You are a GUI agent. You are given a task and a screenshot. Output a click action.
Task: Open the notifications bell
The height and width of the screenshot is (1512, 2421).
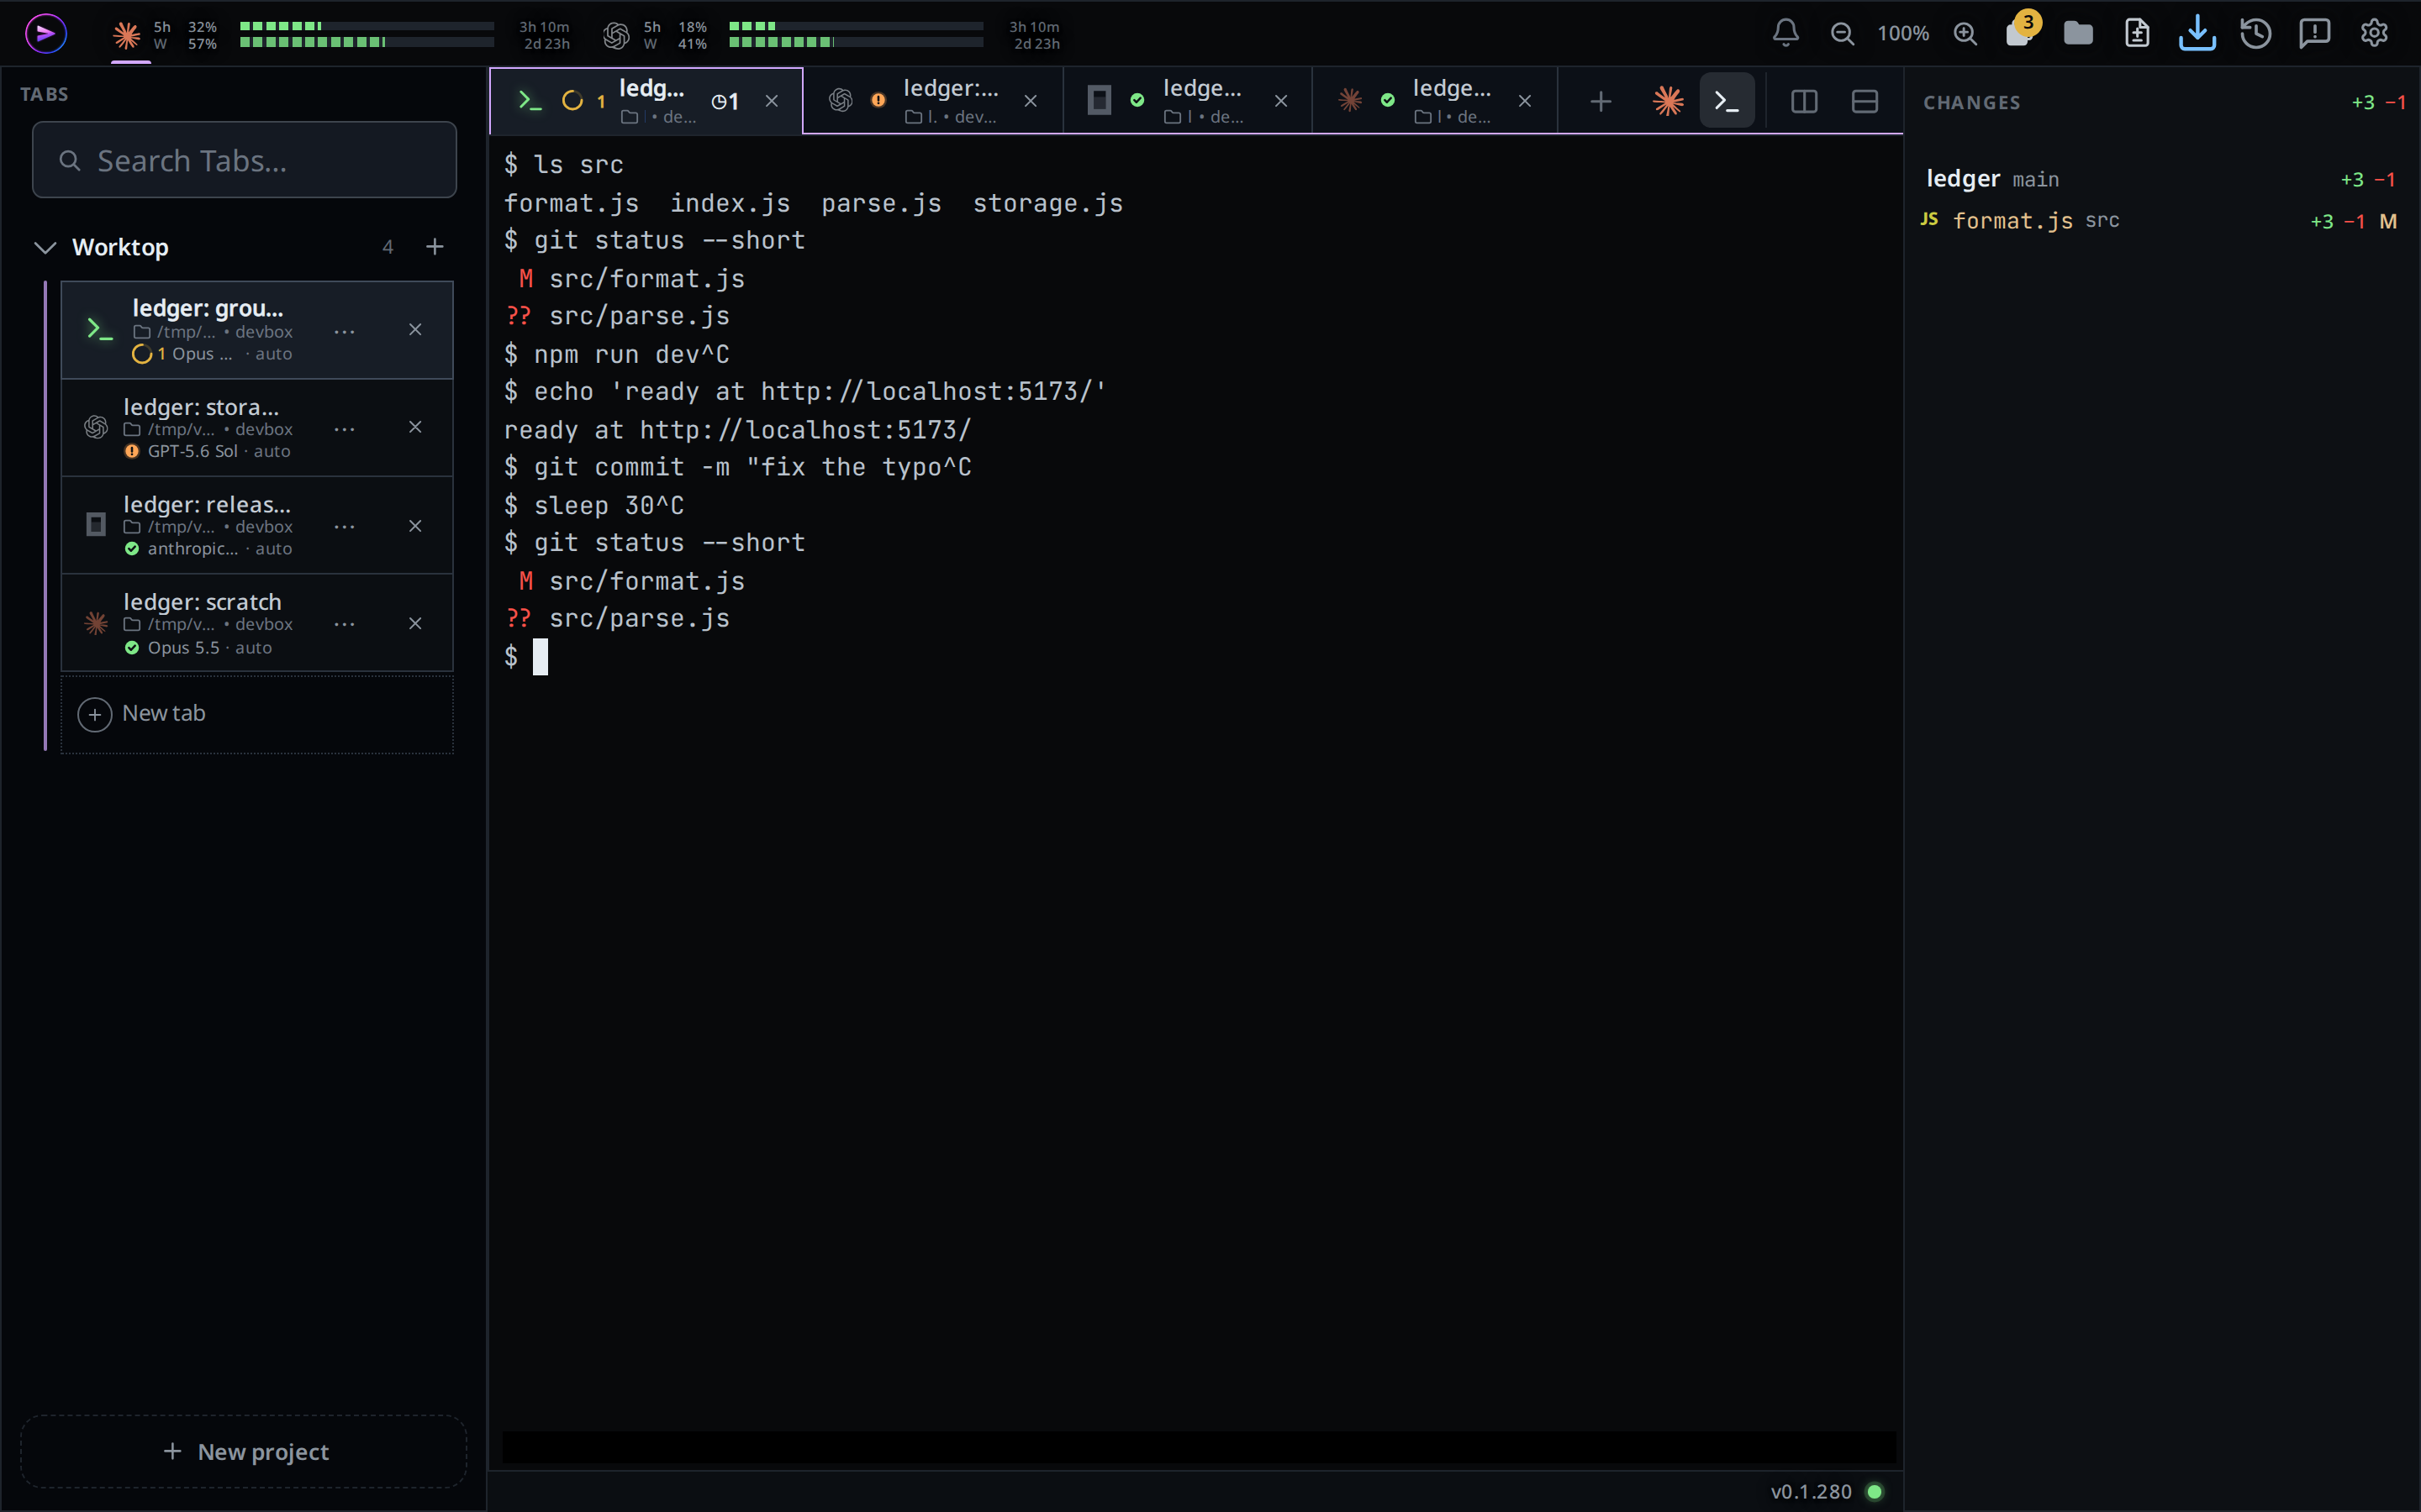tap(1785, 34)
